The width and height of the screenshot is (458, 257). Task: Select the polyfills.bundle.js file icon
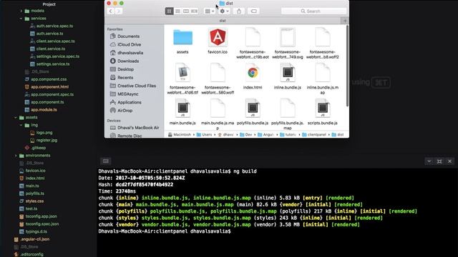(x=253, y=108)
